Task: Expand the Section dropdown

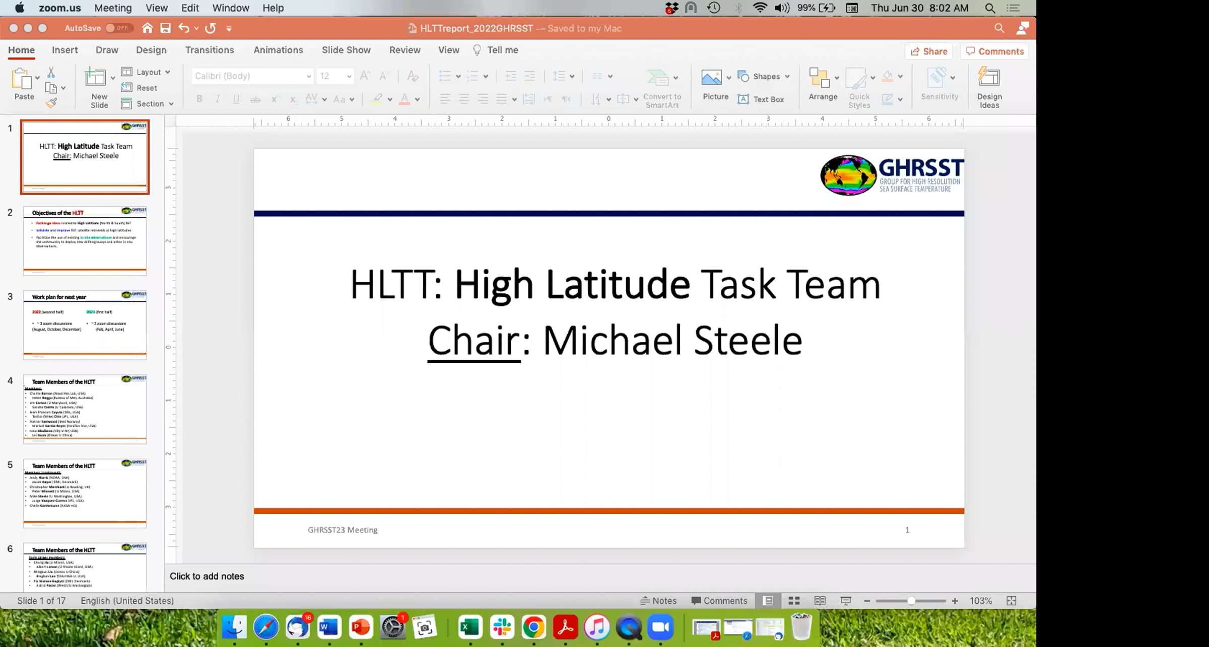Action: coord(171,104)
